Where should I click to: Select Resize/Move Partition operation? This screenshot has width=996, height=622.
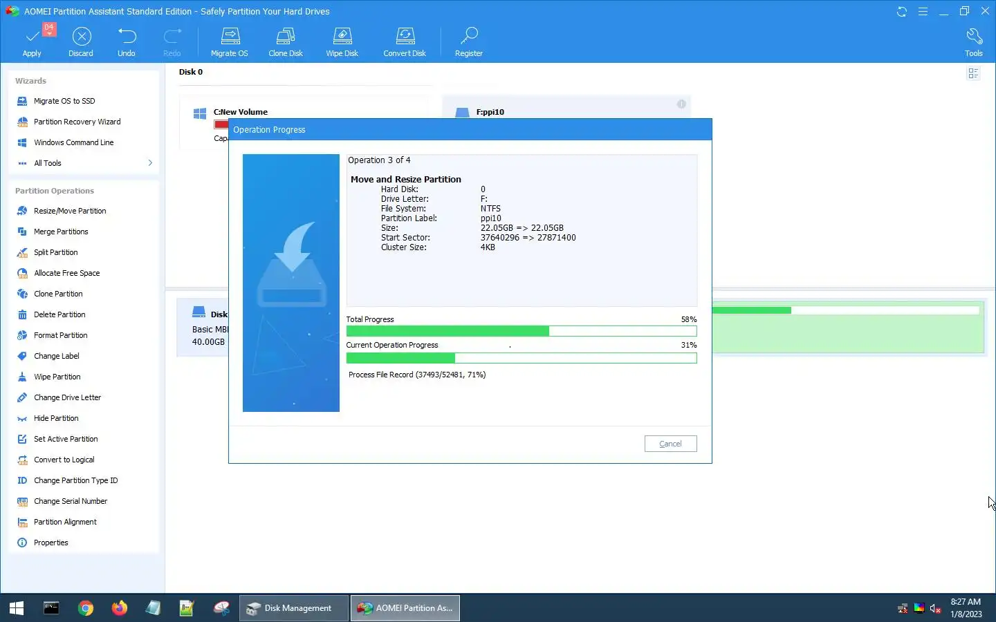pyautogui.click(x=70, y=211)
